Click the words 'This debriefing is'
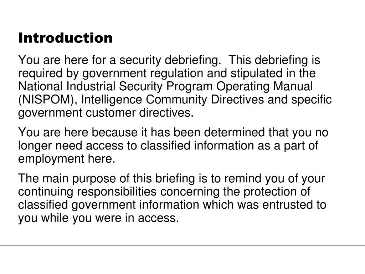365x274 pixels. point(274,60)
